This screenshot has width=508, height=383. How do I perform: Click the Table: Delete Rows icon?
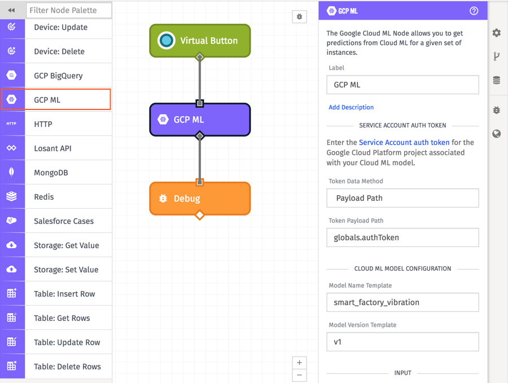(x=12, y=366)
